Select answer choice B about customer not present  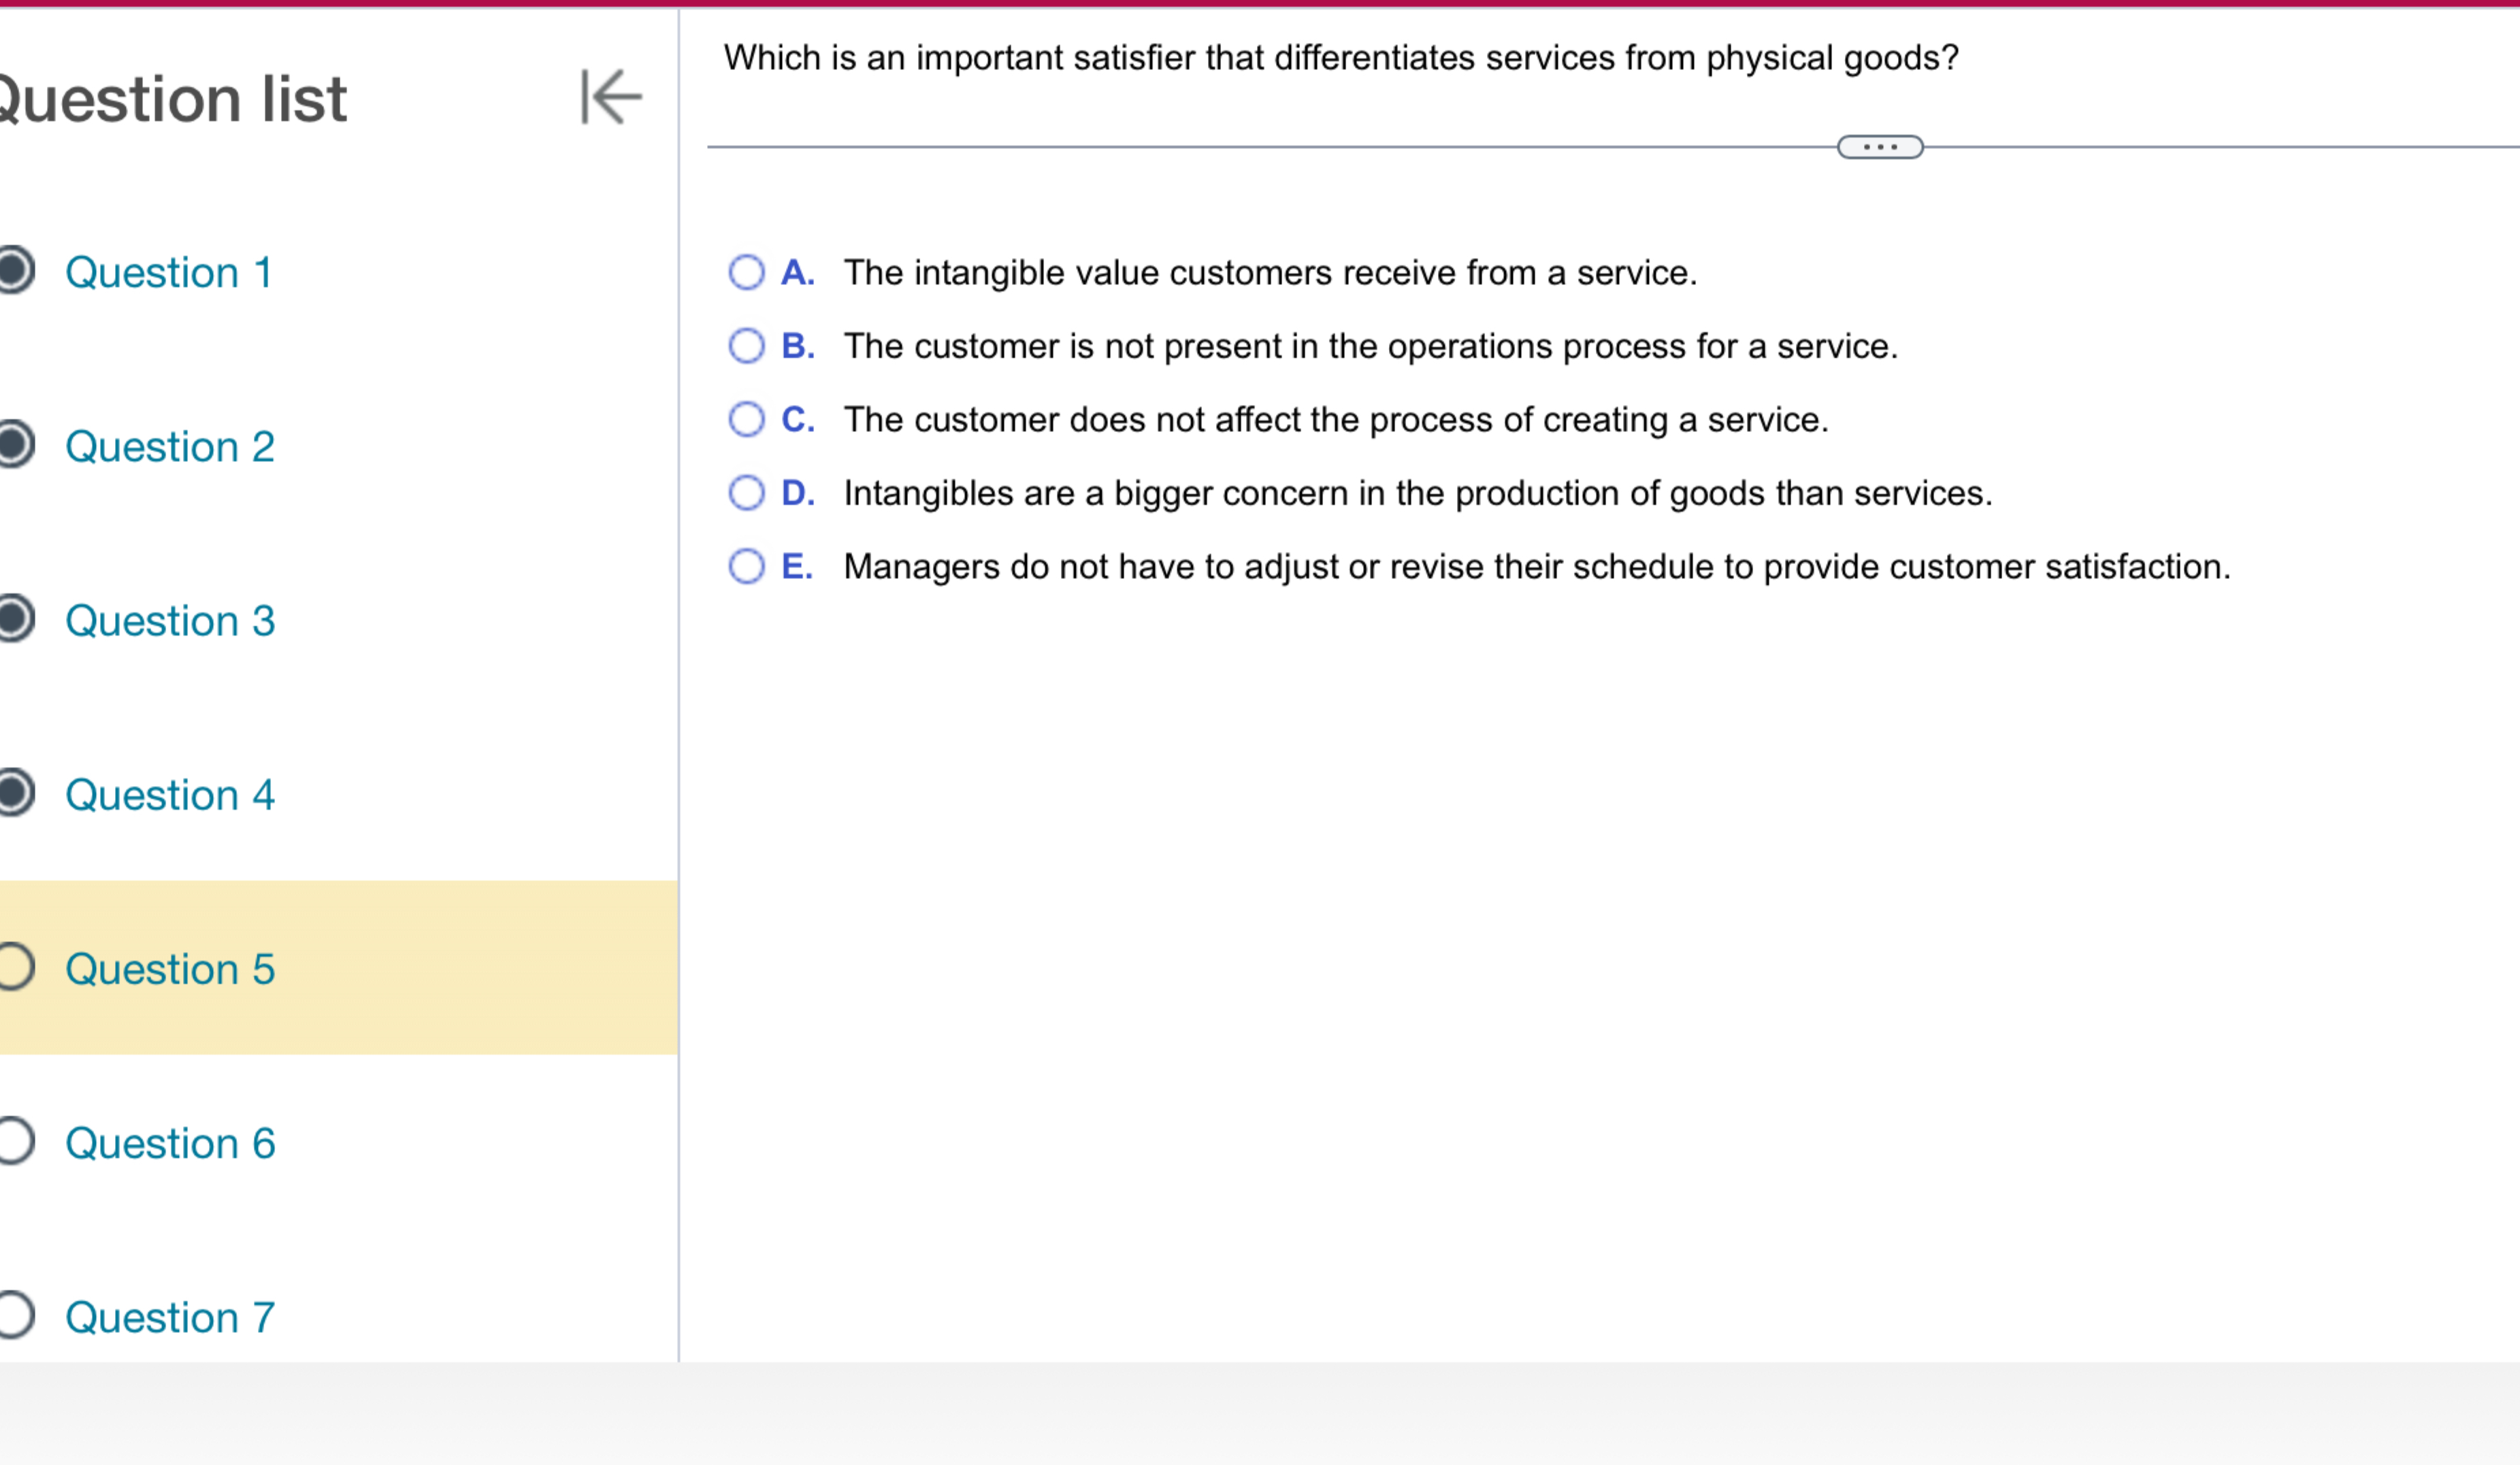(746, 345)
